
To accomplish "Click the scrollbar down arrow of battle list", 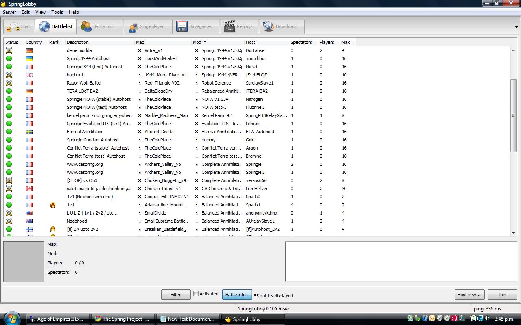I will pyautogui.click(x=514, y=233).
